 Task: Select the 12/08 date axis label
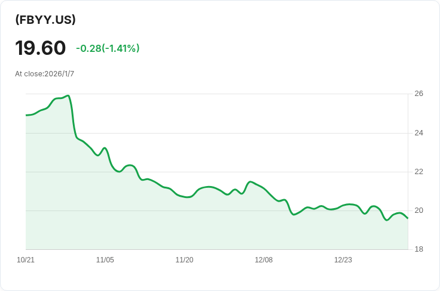[264, 260]
